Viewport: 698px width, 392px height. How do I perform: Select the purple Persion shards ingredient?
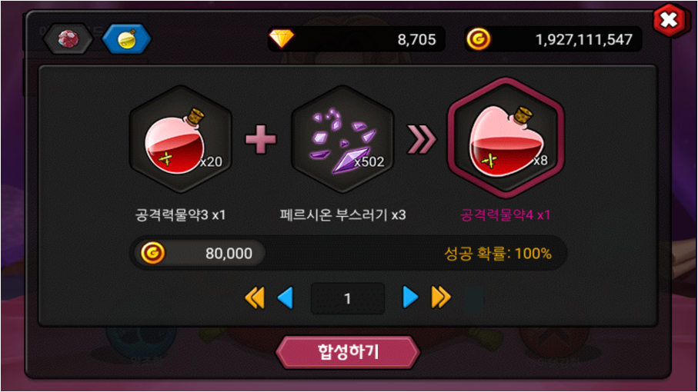click(342, 140)
